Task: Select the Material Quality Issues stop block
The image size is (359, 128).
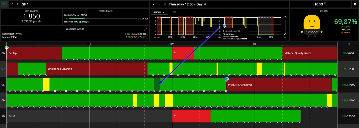Action: tap(310, 53)
